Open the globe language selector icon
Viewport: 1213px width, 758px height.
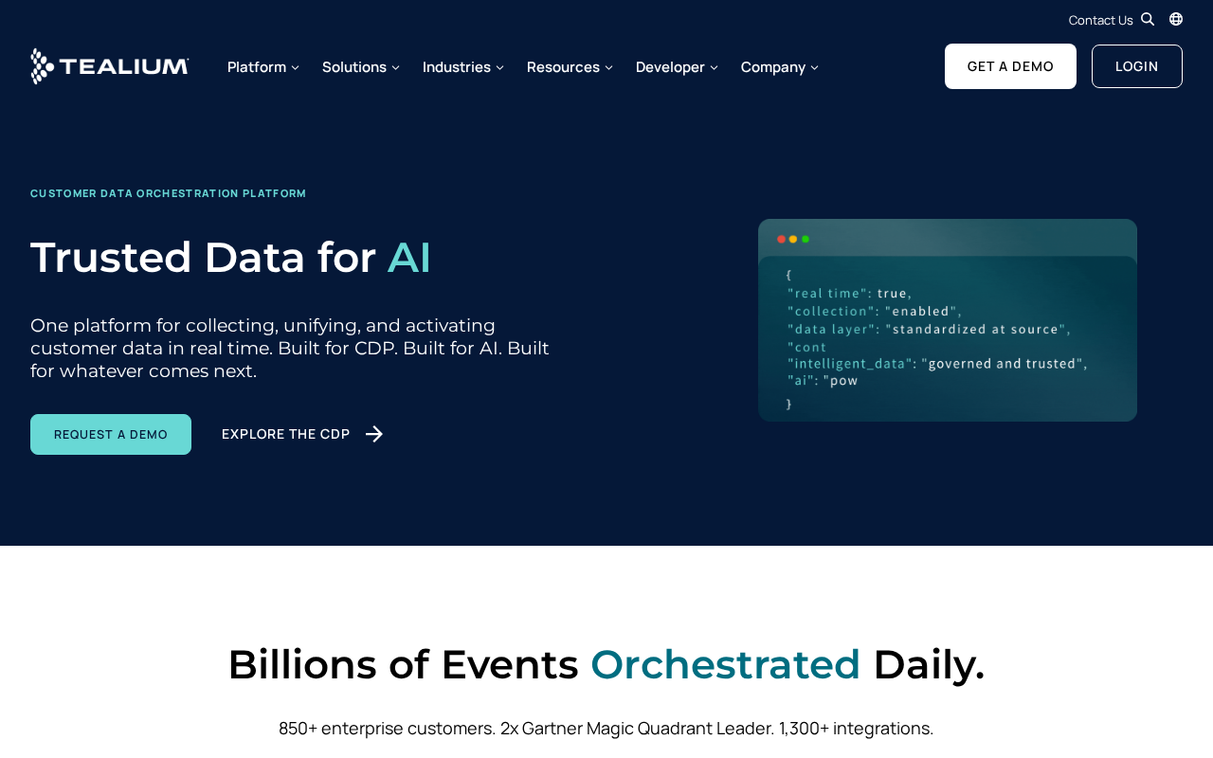pos(1176,19)
